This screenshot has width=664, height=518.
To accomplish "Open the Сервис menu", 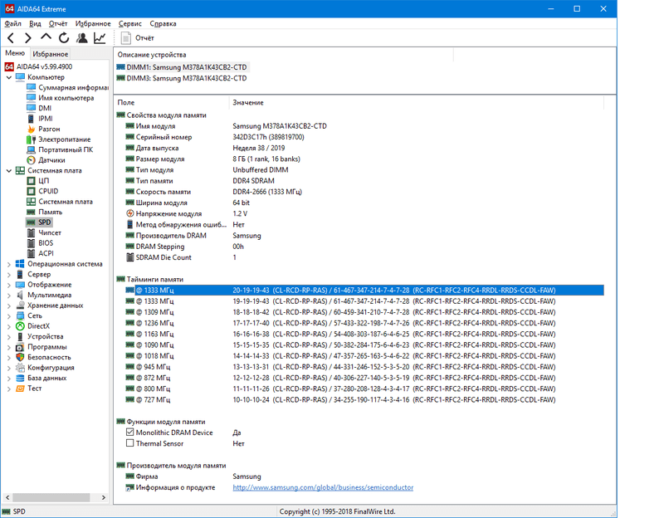I will [130, 24].
